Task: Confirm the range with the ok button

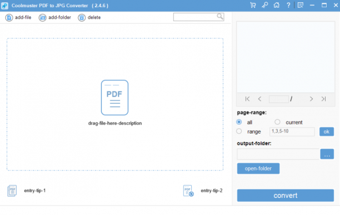Action: [327, 131]
